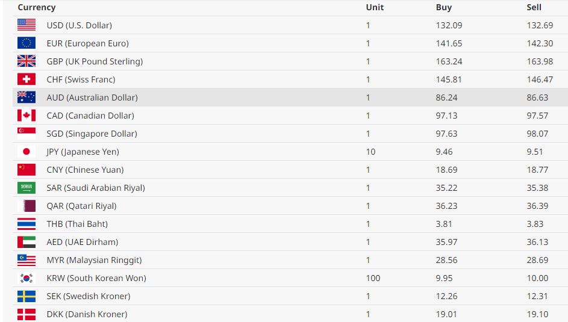Click the Swedish flag icon
This screenshot has height=322, width=568.
tap(27, 296)
